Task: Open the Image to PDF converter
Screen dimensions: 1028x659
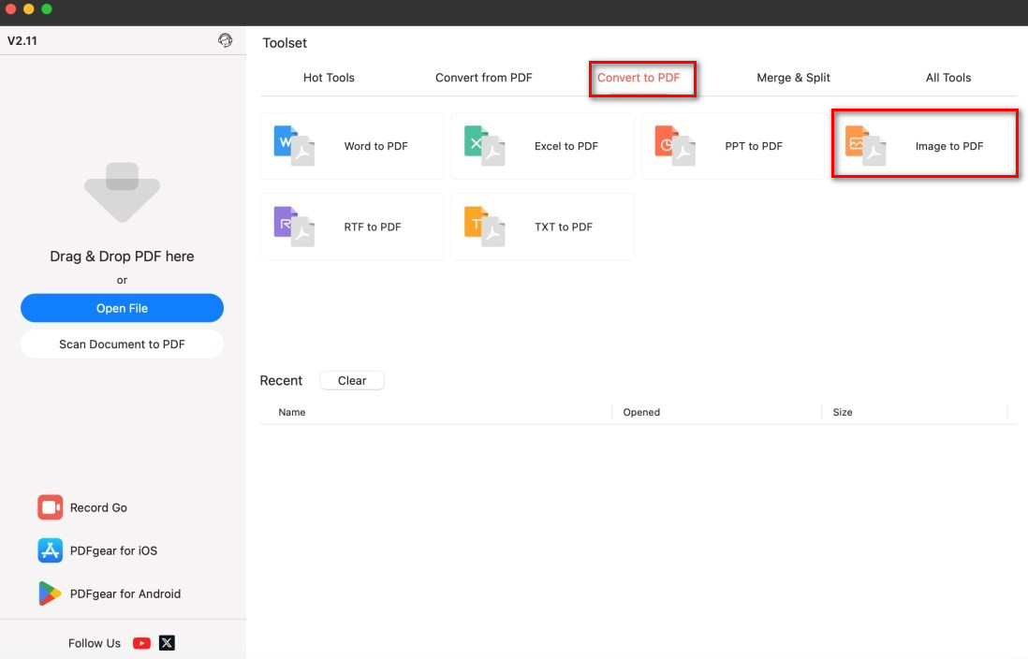Action: click(x=924, y=146)
